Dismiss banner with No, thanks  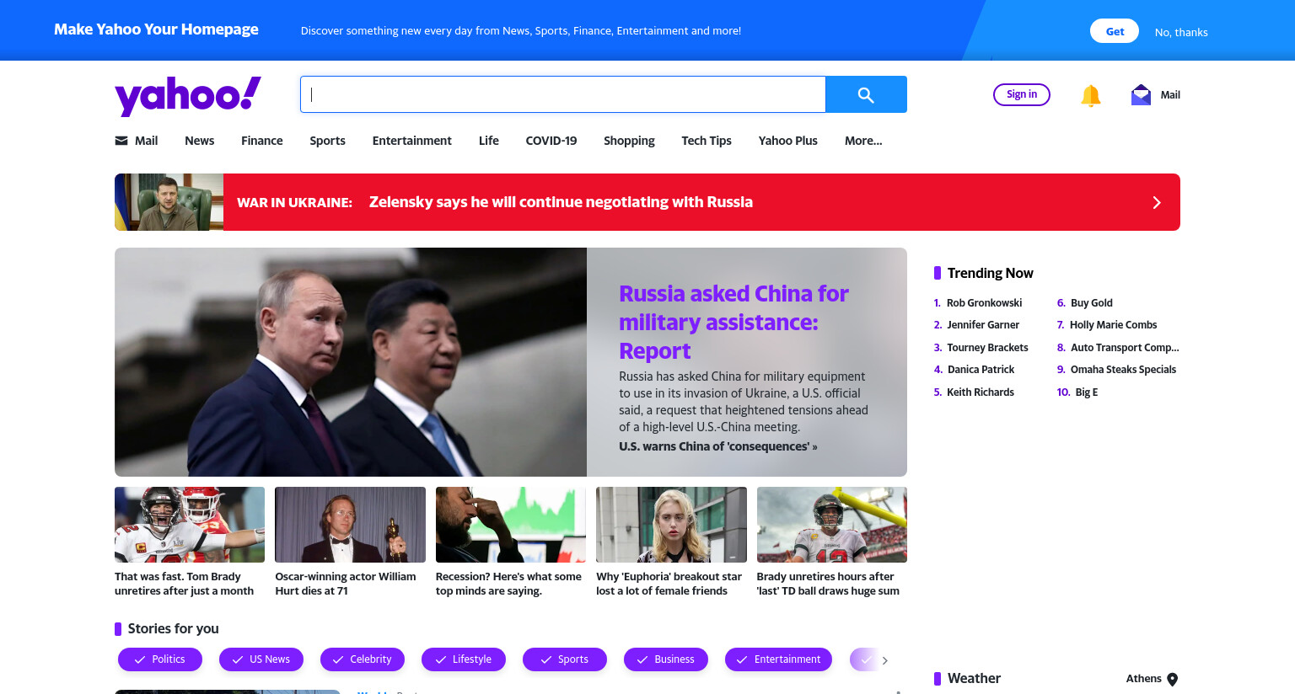(x=1181, y=32)
